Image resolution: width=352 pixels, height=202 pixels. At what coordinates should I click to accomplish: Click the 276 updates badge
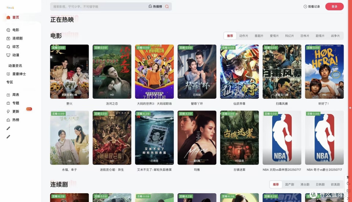(29, 109)
